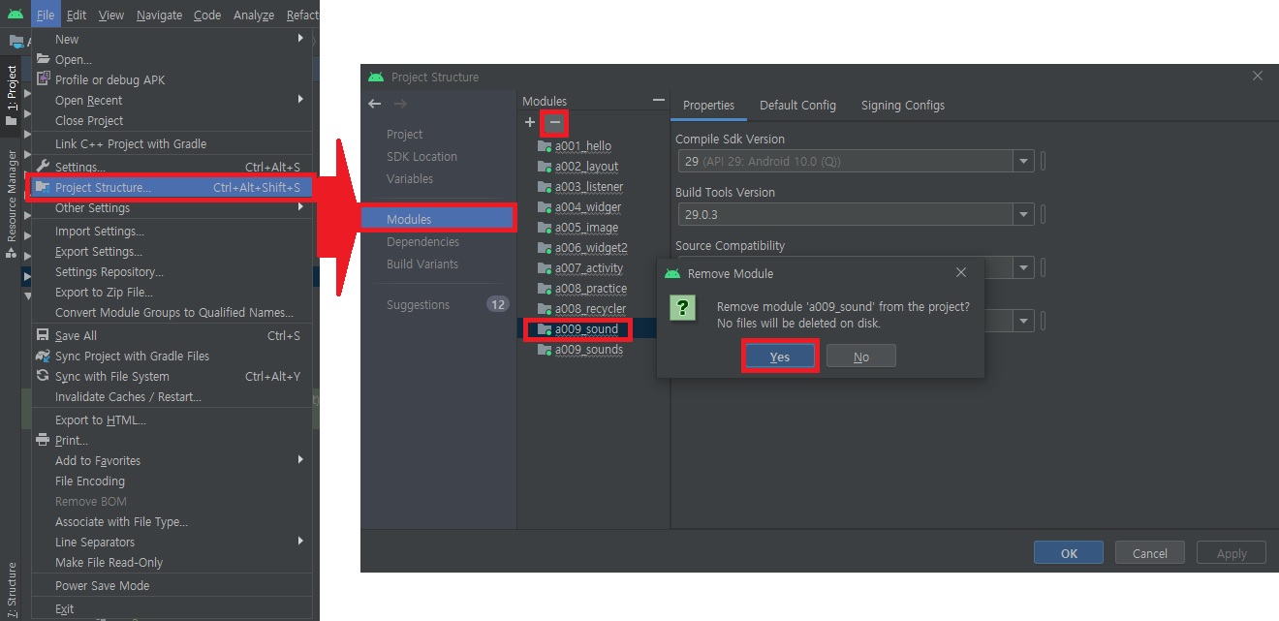Screen dimensions: 1279x621
Task: Choose Sync with File System
Action: (172, 376)
